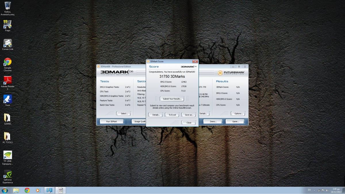The image size is (345, 194).
Task: Click 'SM2.0 Graphics Tests:' label
Action: click(x=109, y=87)
